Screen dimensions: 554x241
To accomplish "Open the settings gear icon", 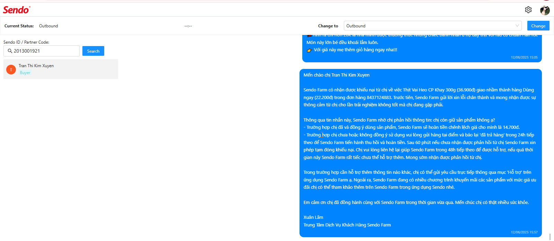I will pyautogui.click(x=528, y=10).
